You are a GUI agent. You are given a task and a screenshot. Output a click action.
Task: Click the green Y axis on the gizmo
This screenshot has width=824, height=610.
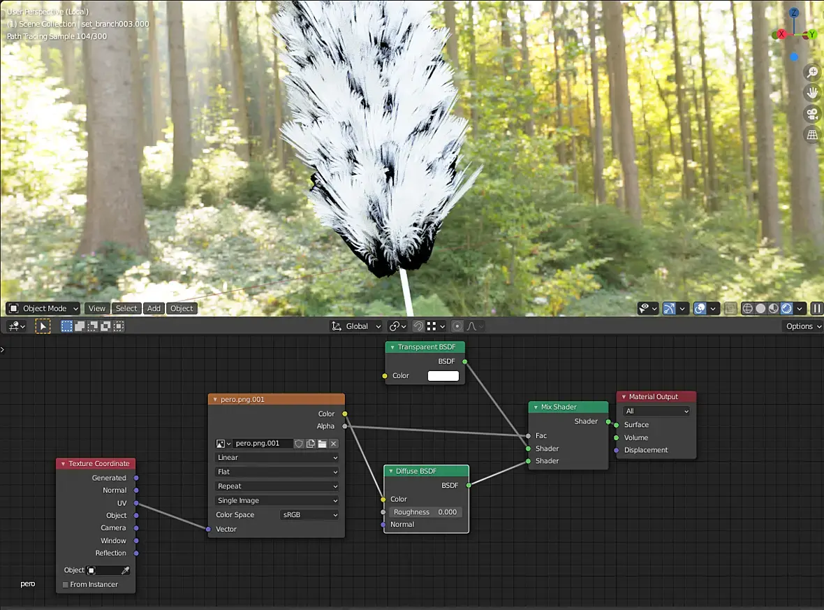coord(811,35)
